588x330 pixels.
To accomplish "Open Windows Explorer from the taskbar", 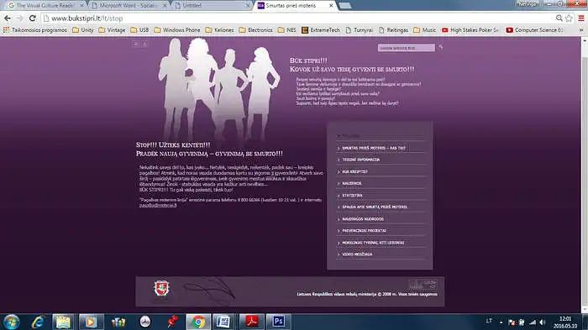I will (x=63, y=322).
